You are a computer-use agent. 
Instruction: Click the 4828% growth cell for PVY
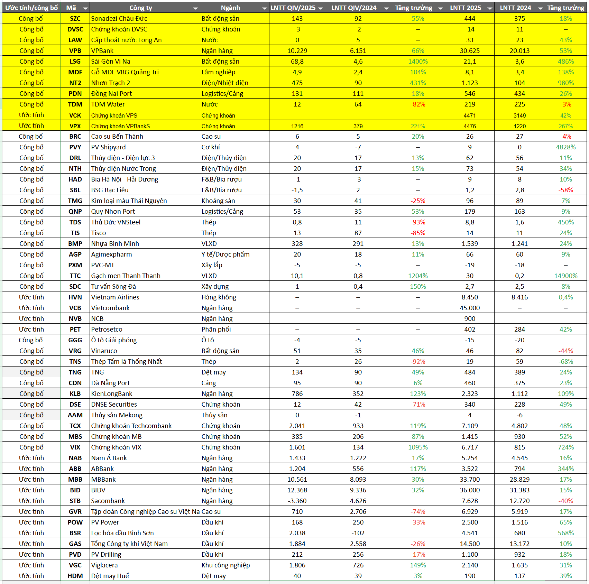565,147
